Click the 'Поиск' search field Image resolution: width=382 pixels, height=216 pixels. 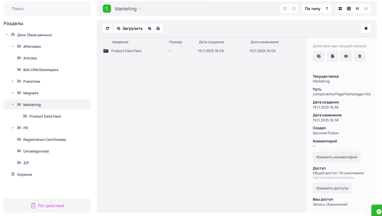pos(47,9)
